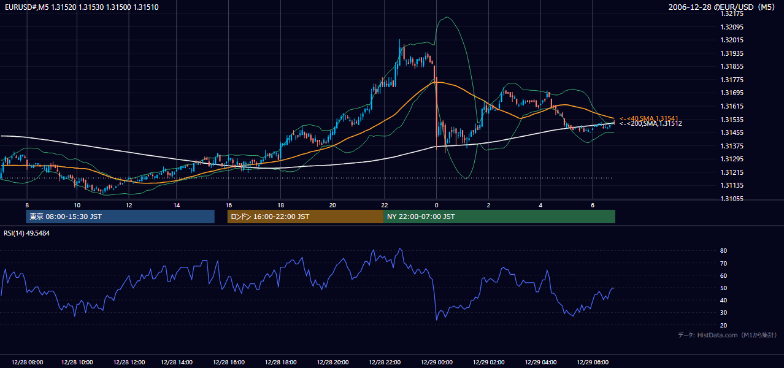Click the RSI 80 level label
Image resolution: width=784 pixels, height=368 pixels.
(723, 251)
